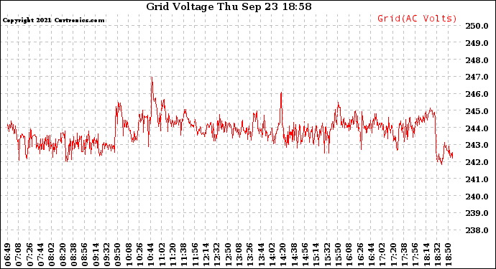Click the chart title 'Grid Voltage Thu Sep 23 18:58'

click(x=229, y=6)
